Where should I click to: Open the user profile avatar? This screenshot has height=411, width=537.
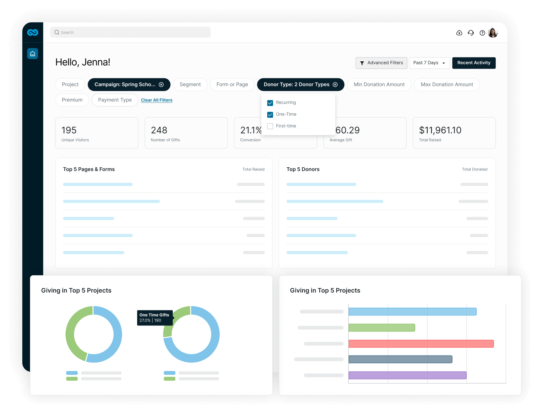pos(493,33)
